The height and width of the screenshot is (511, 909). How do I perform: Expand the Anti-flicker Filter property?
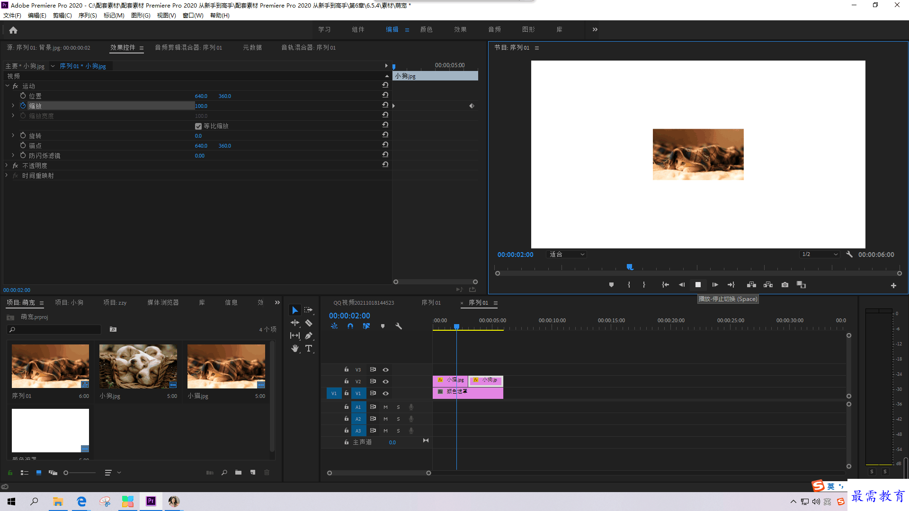(x=13, y=155)
